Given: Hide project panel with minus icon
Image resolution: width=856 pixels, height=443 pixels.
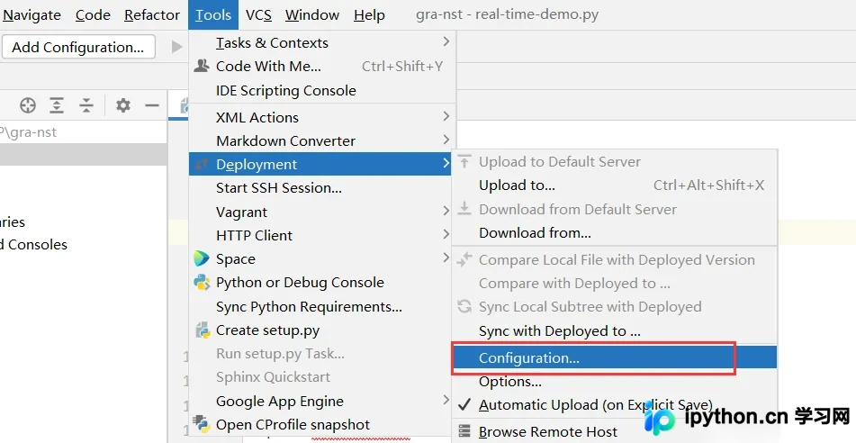Looking at the screenshot, I should click(152, 104).
